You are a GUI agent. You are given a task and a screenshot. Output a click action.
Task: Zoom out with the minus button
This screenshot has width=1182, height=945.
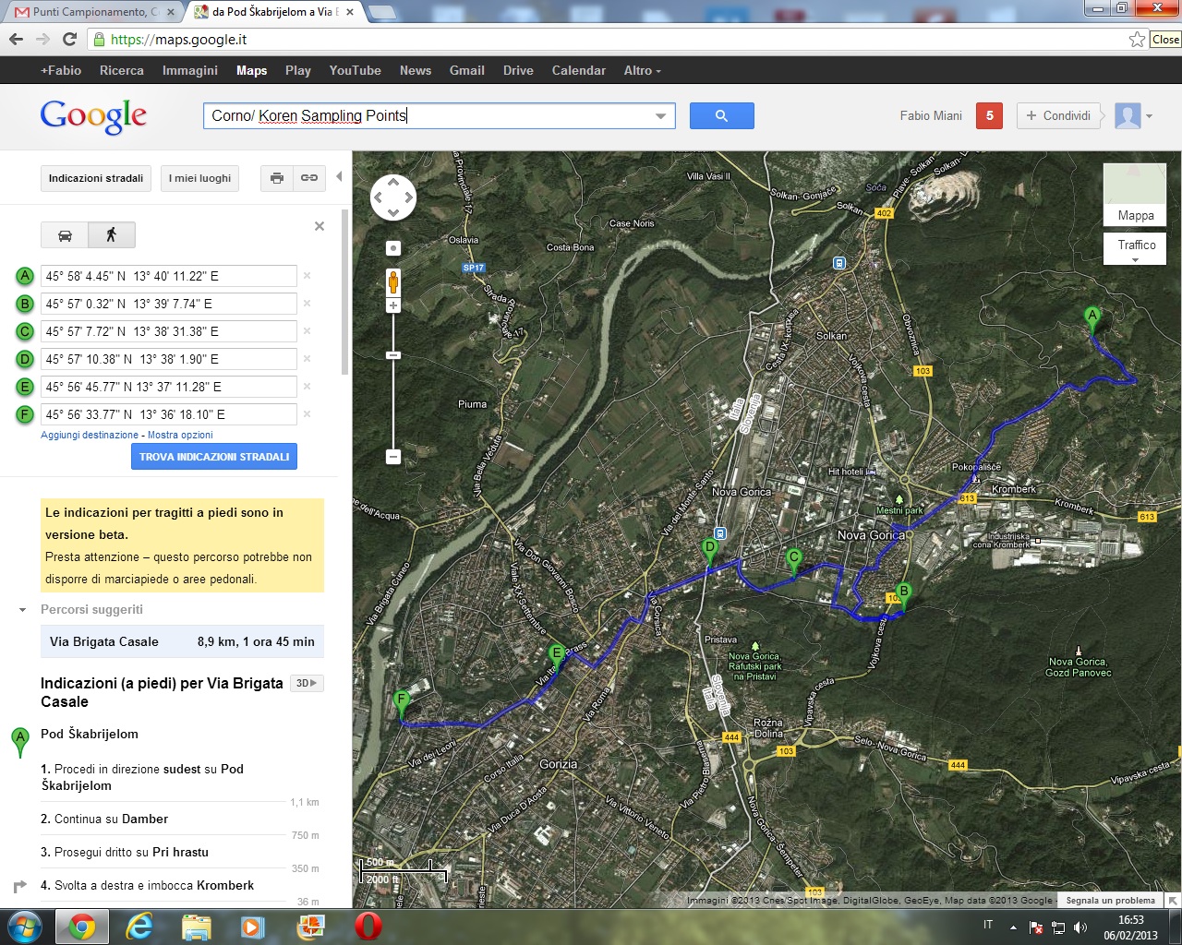click(x=393, y=457)
